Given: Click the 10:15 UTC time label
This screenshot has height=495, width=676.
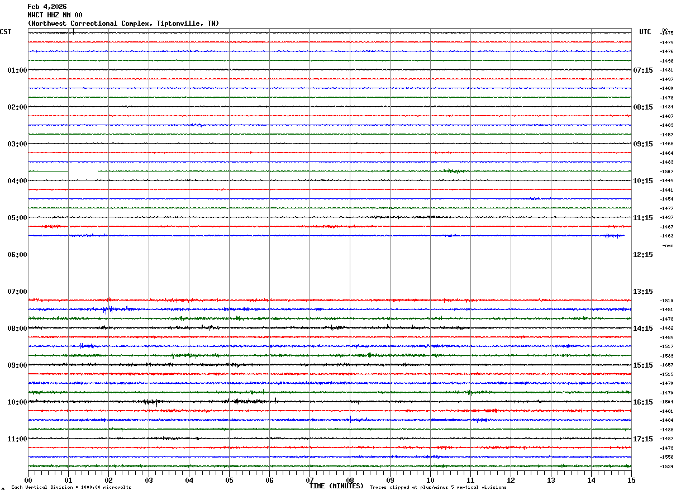Looking at the screenshot, I should (x=643, y=181).
